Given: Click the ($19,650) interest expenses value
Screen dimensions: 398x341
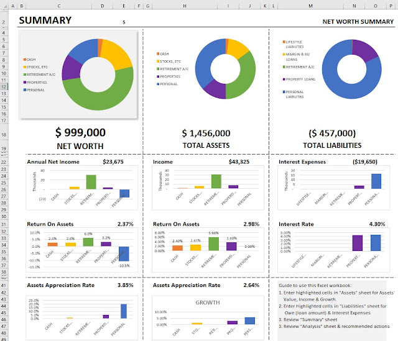Looking at the screenshot, I should [x=365, y=161].
